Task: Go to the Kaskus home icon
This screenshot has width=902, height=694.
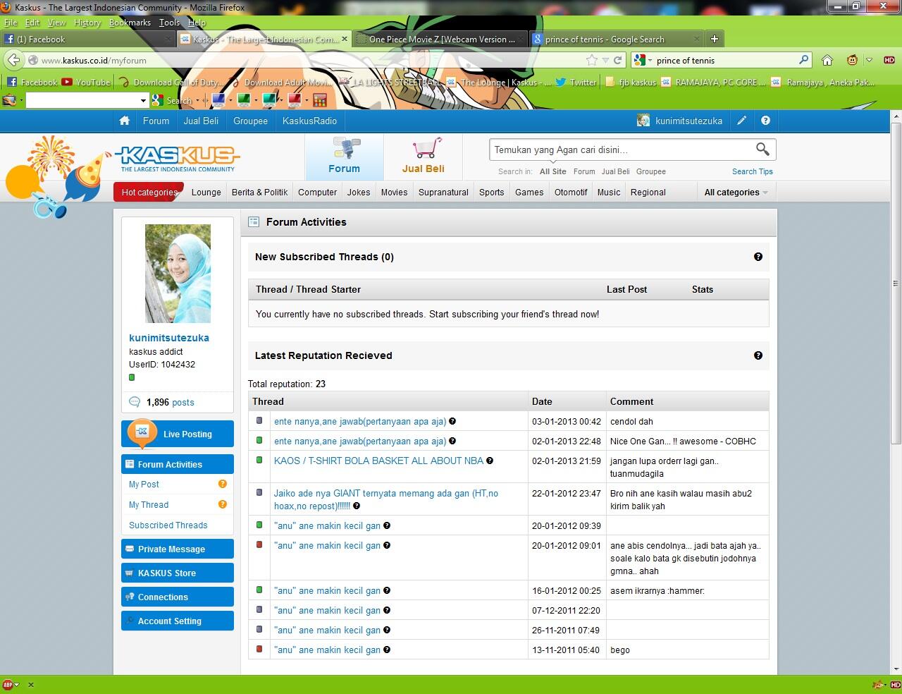Action: 125,121
